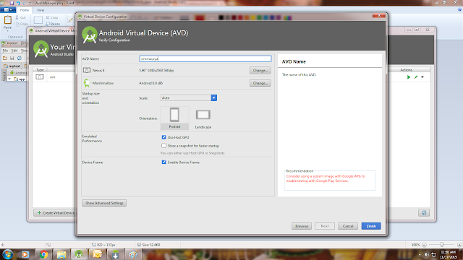Click the volume icon in system tray
The image size is (463, 260).
(426, 254)
